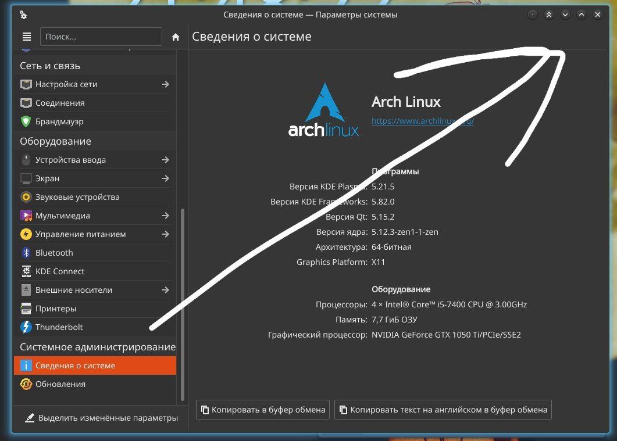Viewport: 617px width, 441px height.
Task: Expand the Настройка сети arrow
Action: tap(166, 84)
